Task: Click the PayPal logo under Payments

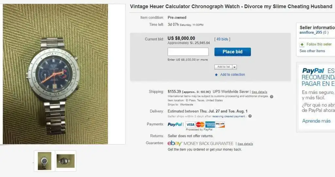Action: [x=175, y=124]
